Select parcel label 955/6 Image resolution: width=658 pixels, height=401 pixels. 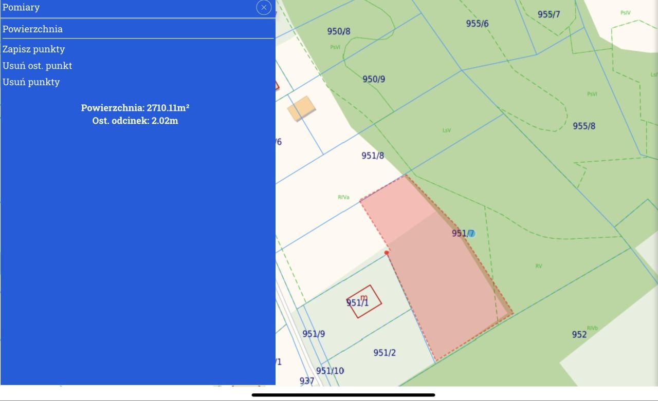[478, 22]
